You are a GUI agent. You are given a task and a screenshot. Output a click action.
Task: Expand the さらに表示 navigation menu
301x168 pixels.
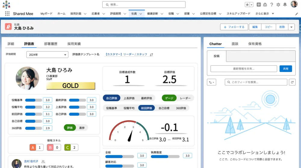coord(265,14)
